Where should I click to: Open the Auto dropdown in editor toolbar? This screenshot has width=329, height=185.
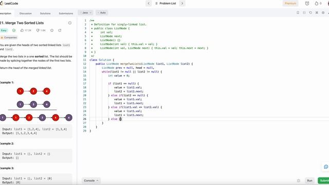pyautogui.click(x=102, y=12)
